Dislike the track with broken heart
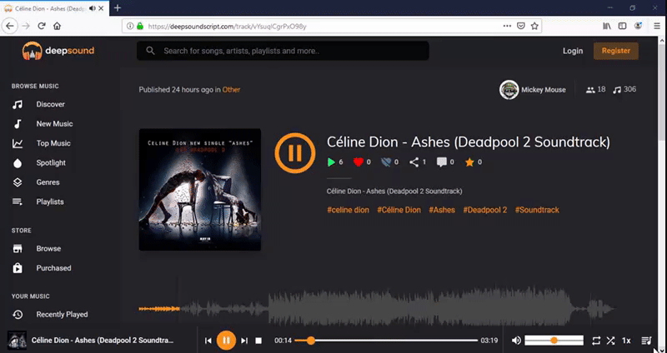The width and height of the screenshot is (667, 353). (386, 162)
